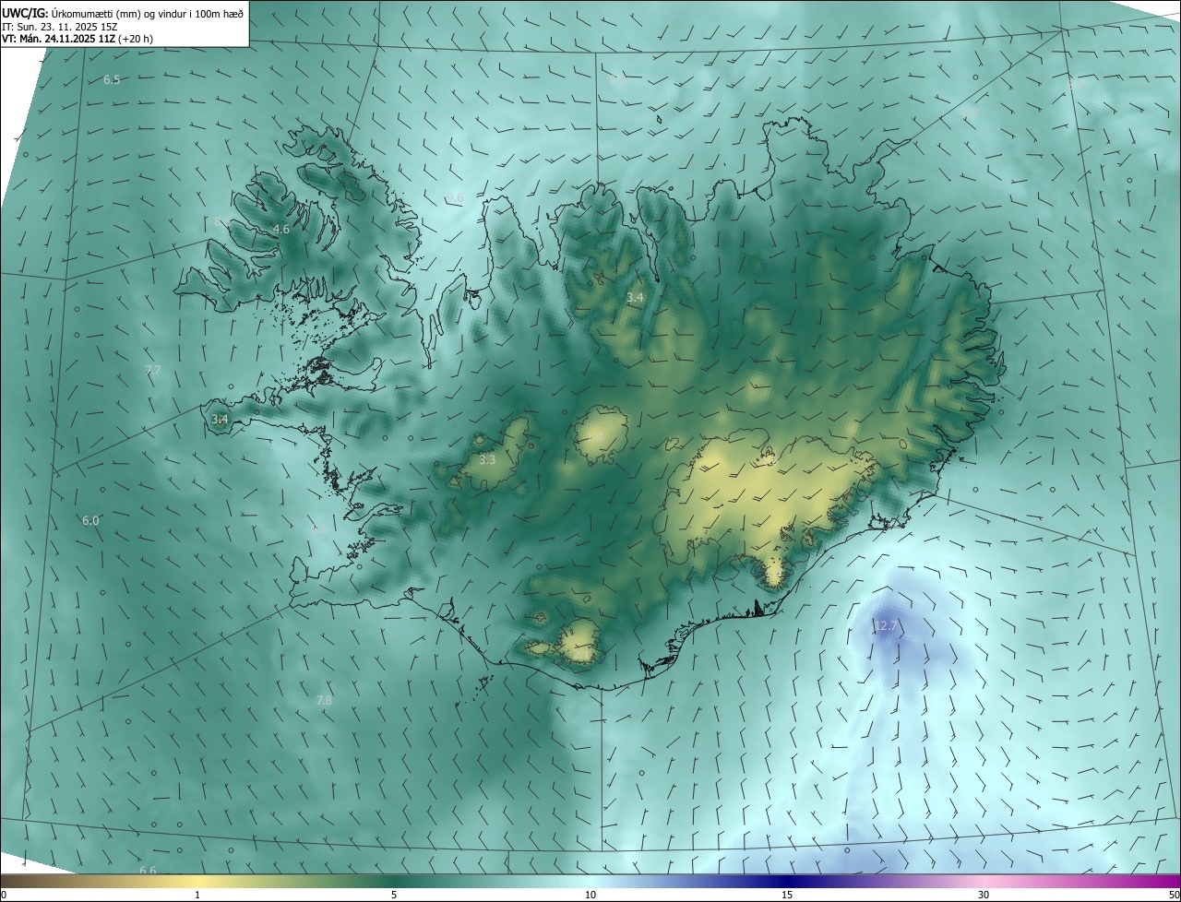The image size is (1181, 902).
Task: Click the '15' tick on color scale
Action: 787,895
